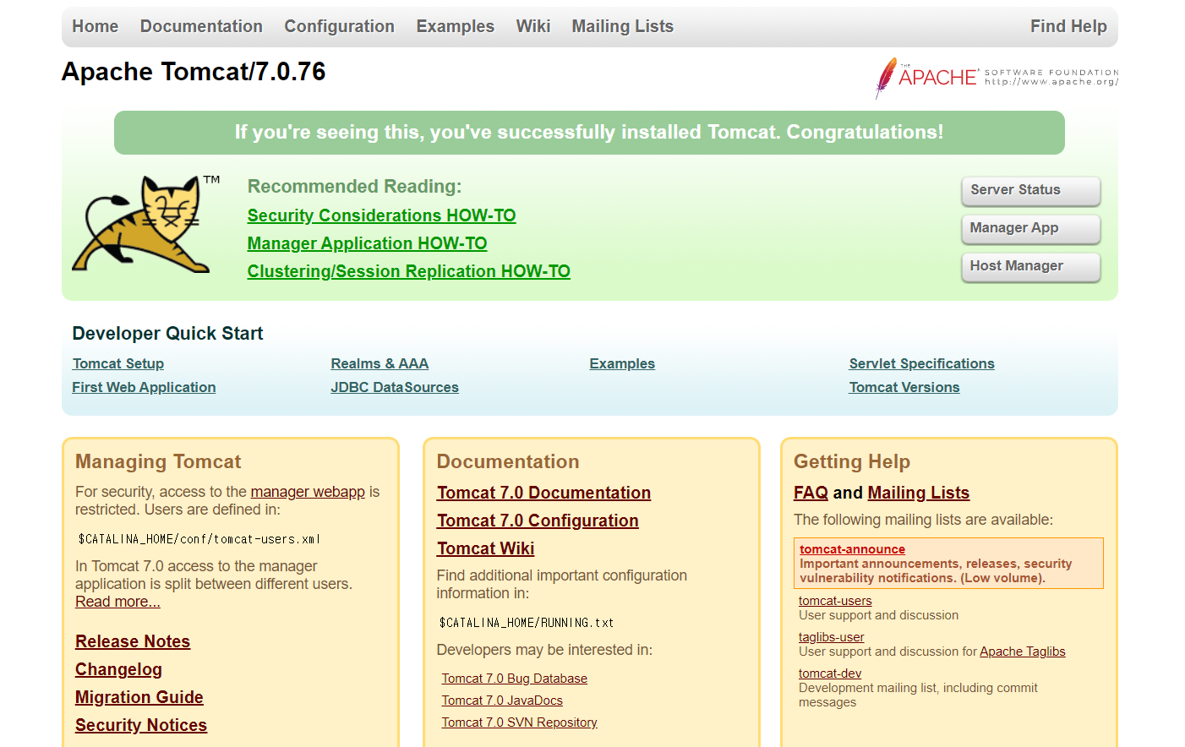
Task: Click the congratulations installed Tomcat banner
Action: tap(589, 133)
